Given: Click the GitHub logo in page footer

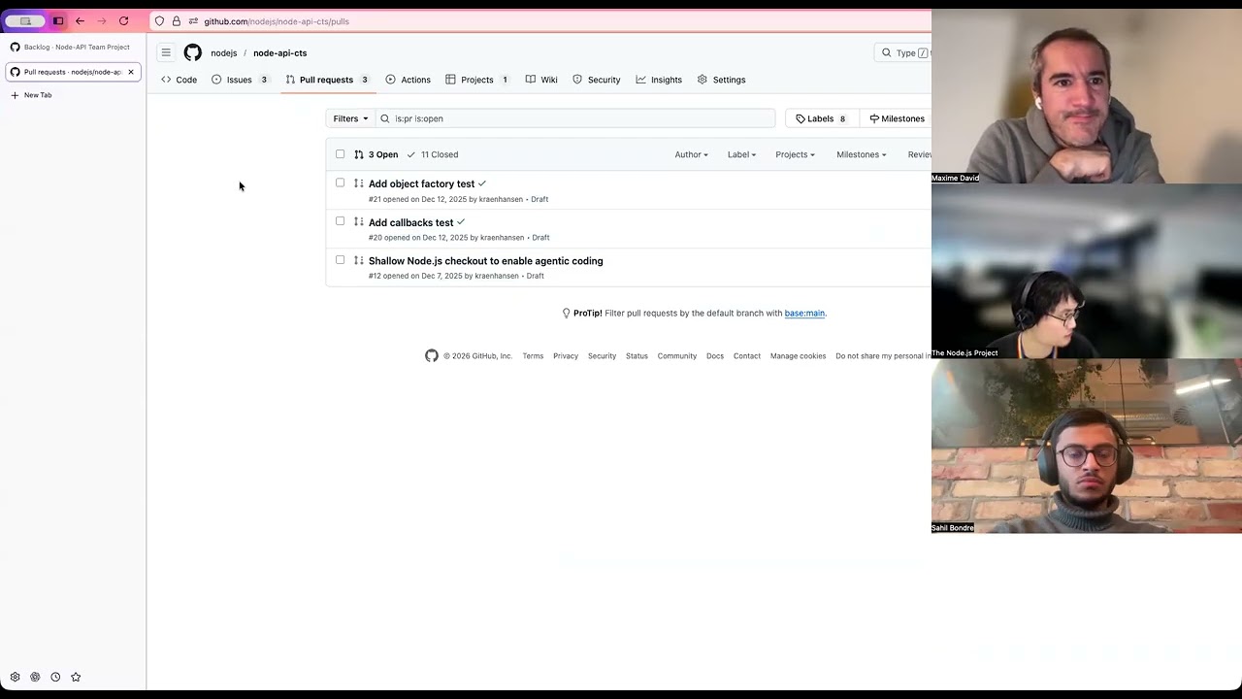Looking at the screenshot, I should point(432,355).
